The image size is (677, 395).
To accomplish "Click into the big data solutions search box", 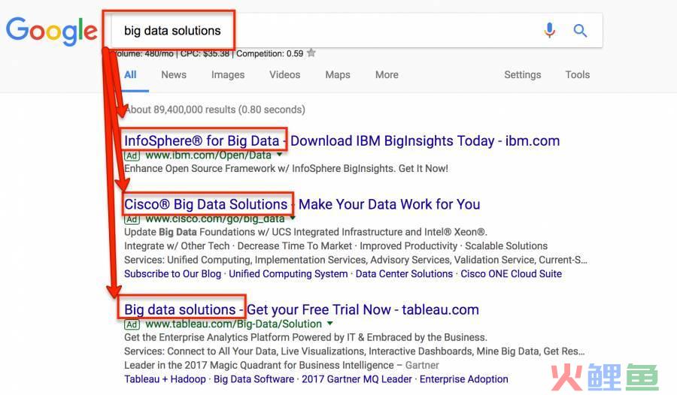I will click(323, 31).
